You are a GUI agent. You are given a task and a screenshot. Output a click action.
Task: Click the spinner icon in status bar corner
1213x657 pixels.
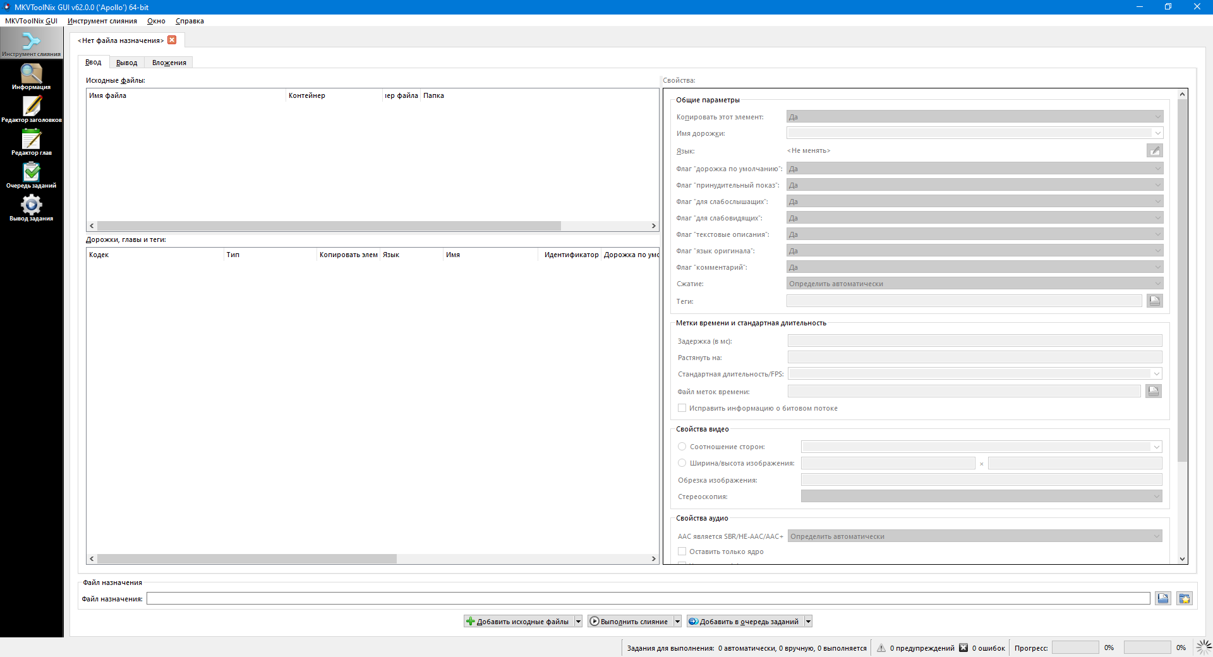pyautogui.click(x=1204, y=647)
